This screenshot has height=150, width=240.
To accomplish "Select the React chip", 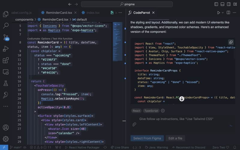I will click(136, 111).
